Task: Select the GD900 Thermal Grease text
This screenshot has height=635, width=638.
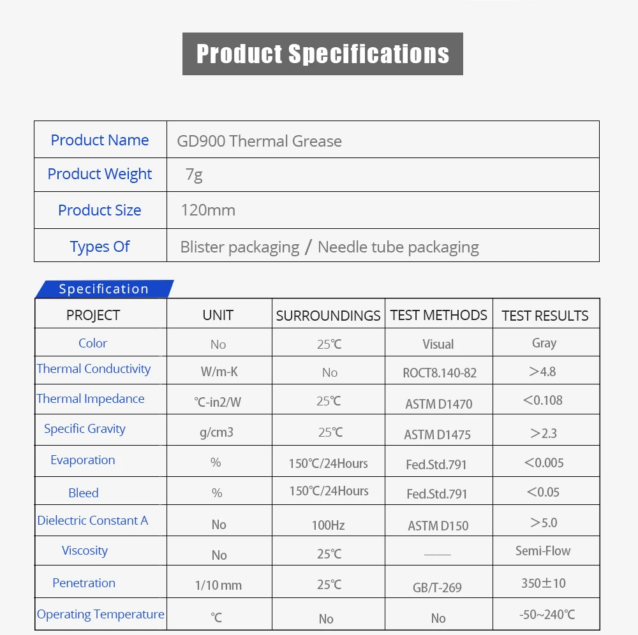Action: click(x=259, y=141)
